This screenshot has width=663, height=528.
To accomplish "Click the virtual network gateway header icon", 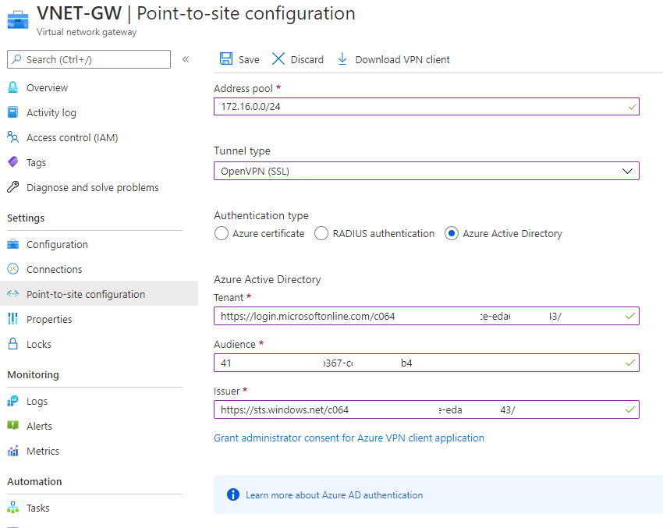I will coord(18,19).
